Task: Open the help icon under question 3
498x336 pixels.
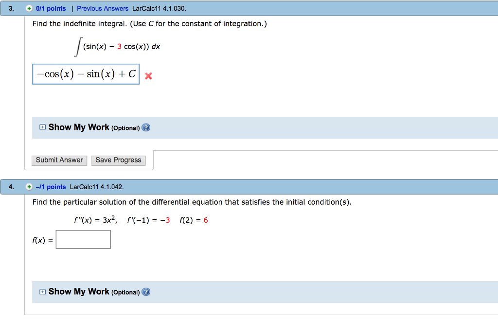Action: pos(146,128)
